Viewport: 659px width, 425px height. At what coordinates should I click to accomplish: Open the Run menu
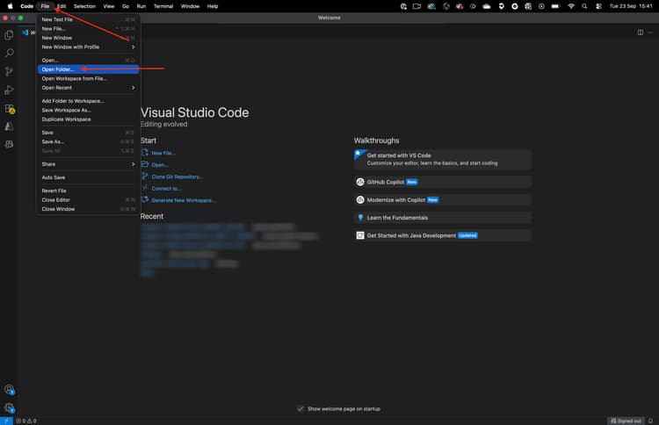click(141, 6)
